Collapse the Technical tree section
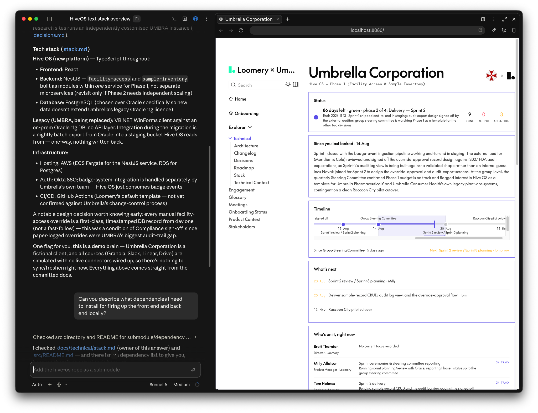Viewport: 538px width, 413px height. (x=240, y=138)
